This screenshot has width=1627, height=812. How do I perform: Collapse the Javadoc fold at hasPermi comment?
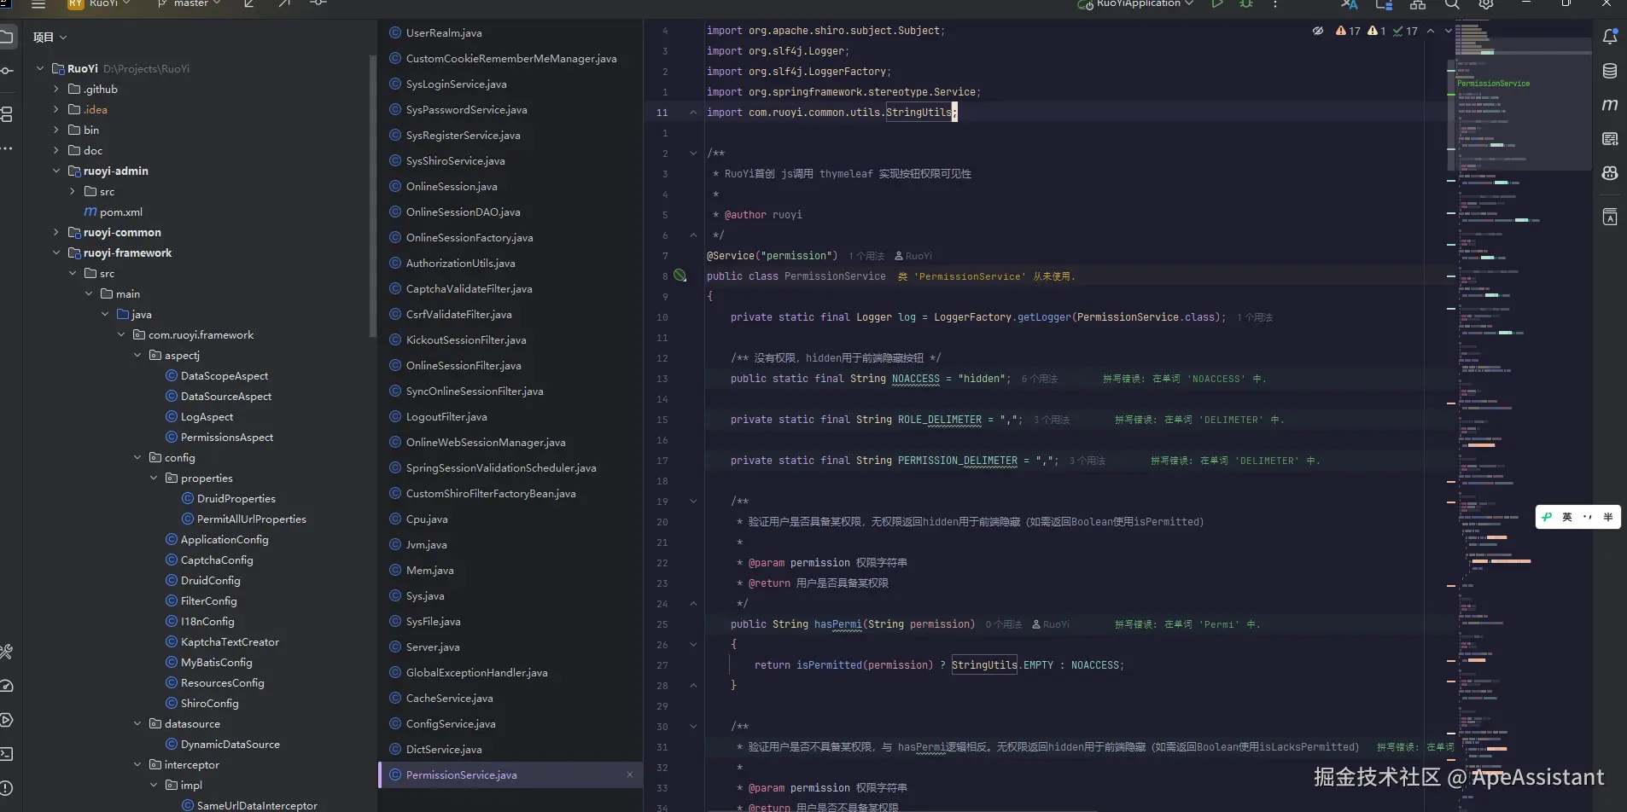(x=693, y=502)
